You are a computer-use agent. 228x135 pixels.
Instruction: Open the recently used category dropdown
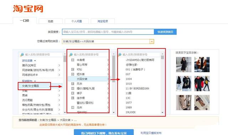pyautogui.click(x=152, y=42)
